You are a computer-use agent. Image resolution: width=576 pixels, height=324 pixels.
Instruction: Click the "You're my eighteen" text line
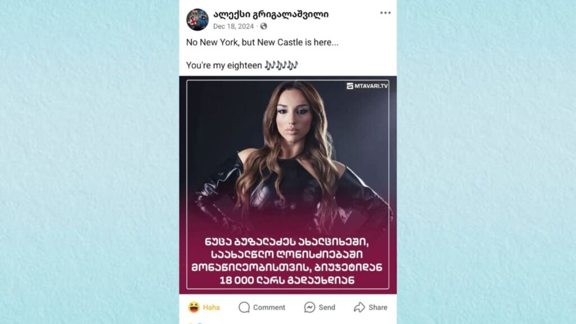tap(224, 65)
